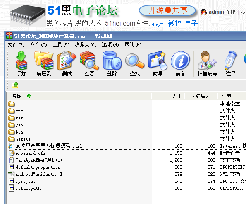
Task: Click size 280 of .classpath row
Action: click(x=178, y=188)
